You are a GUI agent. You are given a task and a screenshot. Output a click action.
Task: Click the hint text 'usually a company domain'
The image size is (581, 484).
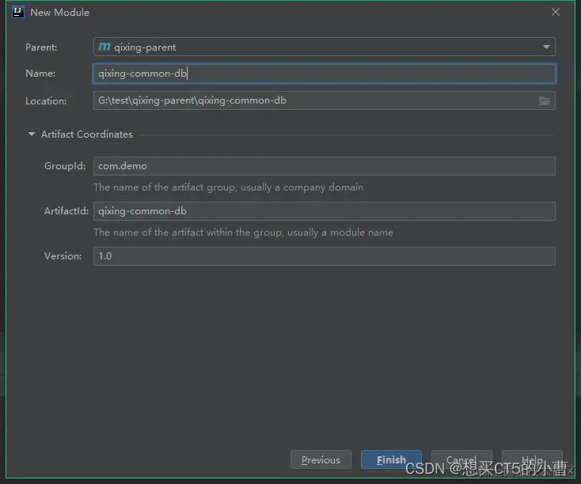click(302, 187)
